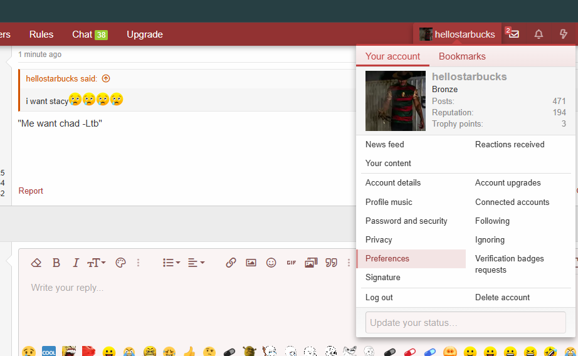Open more insert options after quote icon
578x356 pixels.
click(349, 263)
